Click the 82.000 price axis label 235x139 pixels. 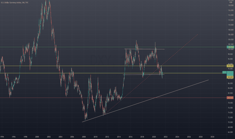pos(231,93)
